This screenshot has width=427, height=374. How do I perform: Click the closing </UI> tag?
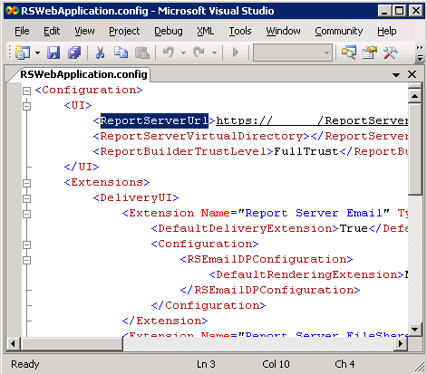coord(82,167)
